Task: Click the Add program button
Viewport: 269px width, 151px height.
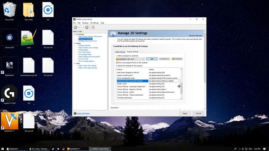Action: click(152, 59)
